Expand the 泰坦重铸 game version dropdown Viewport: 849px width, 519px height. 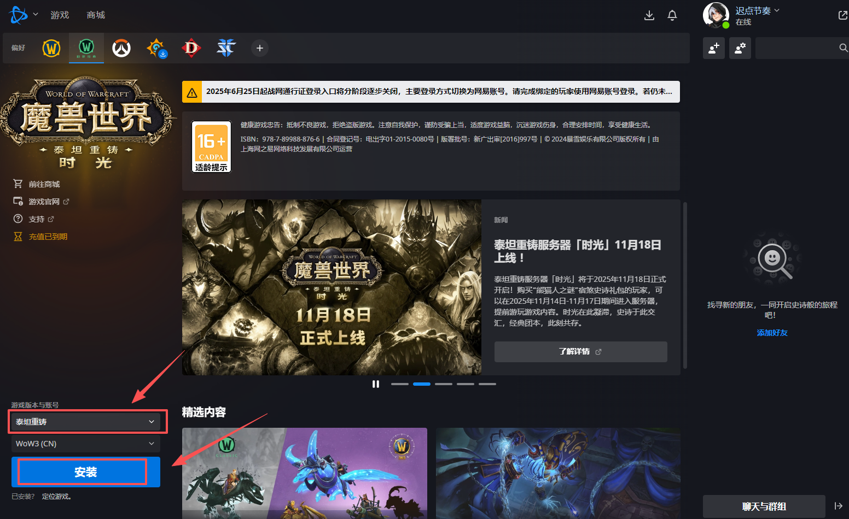tap(86, 422)
